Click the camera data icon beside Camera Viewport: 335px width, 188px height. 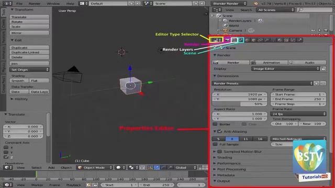coord(251,30)
